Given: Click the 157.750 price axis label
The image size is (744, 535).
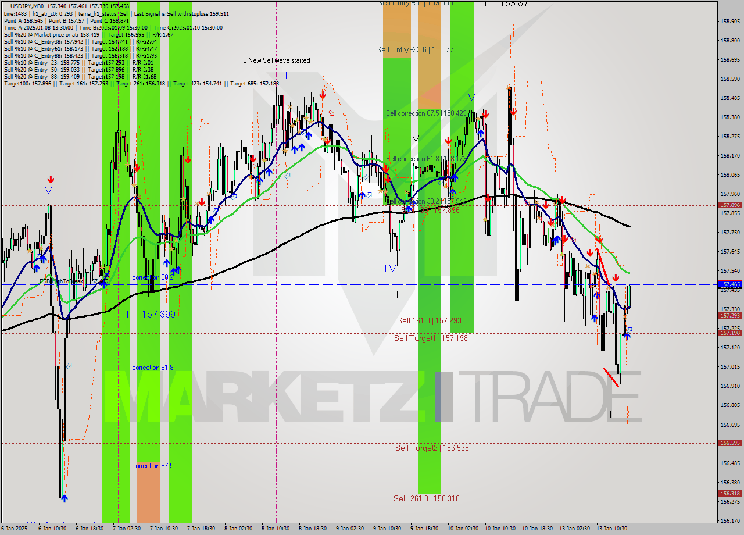Looking at the screenshot, I should pyautogui.click(x=730, y=233).
